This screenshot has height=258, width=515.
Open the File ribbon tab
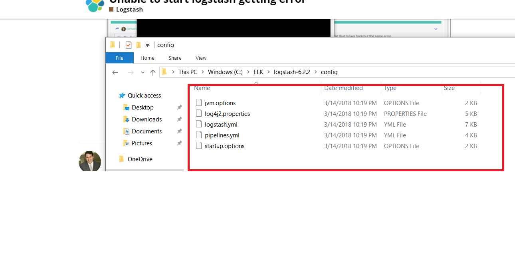(119, 58)
